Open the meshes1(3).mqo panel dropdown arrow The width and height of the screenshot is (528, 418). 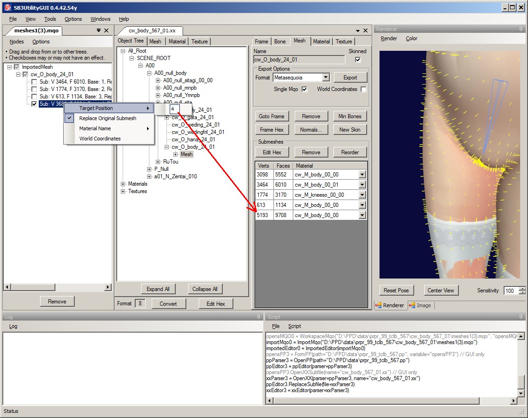[98, 30]
